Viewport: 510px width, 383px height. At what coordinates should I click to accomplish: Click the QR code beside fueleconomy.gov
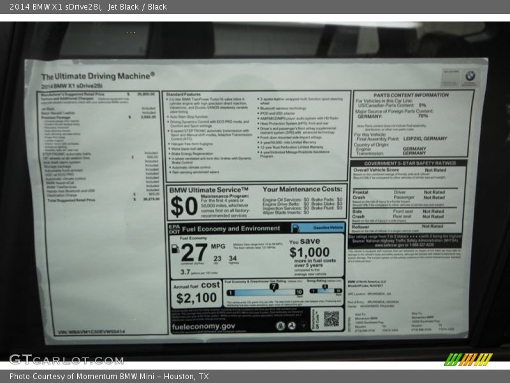(x=331, y=319)
